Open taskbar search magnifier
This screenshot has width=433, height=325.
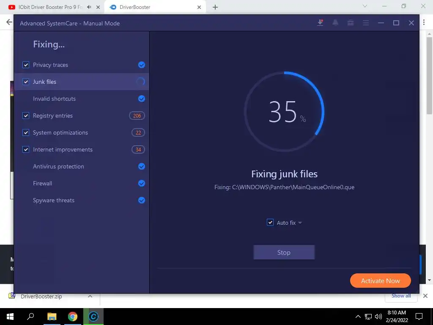(30, 316)
